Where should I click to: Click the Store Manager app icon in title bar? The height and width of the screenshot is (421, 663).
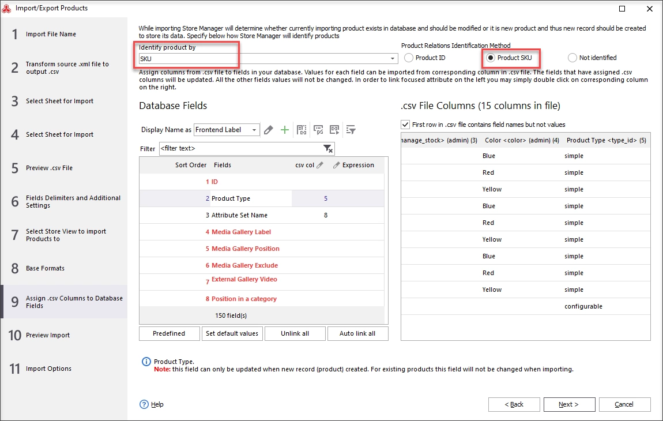(x=6, y=8)
